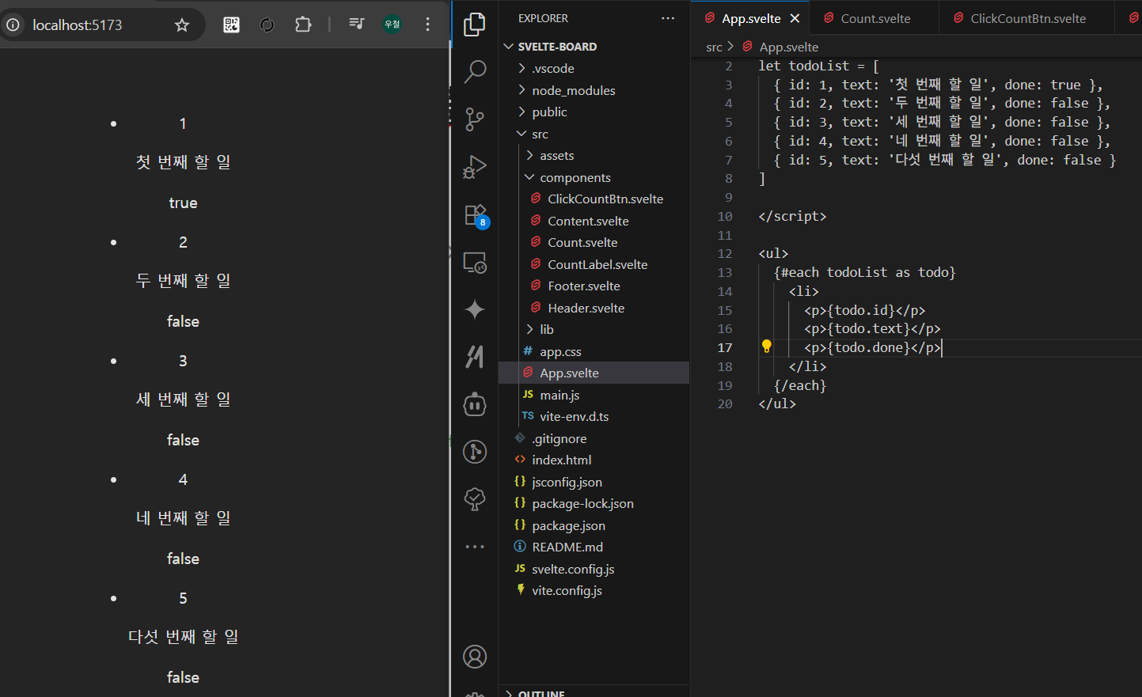The height and width of the screenshot is (697, 1142).
Task: View site information icon in address bar
Action: tap(13, 25)
